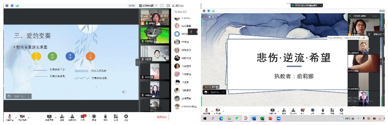Open PowerPoint from taskbar
Screen dimensions: 388x125
270,119
